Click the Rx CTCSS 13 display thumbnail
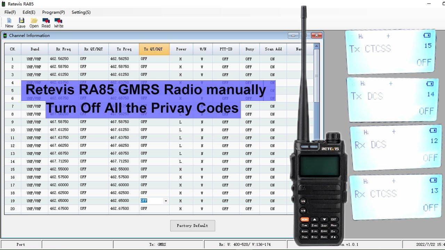445x250 pixels. point(396,197)
